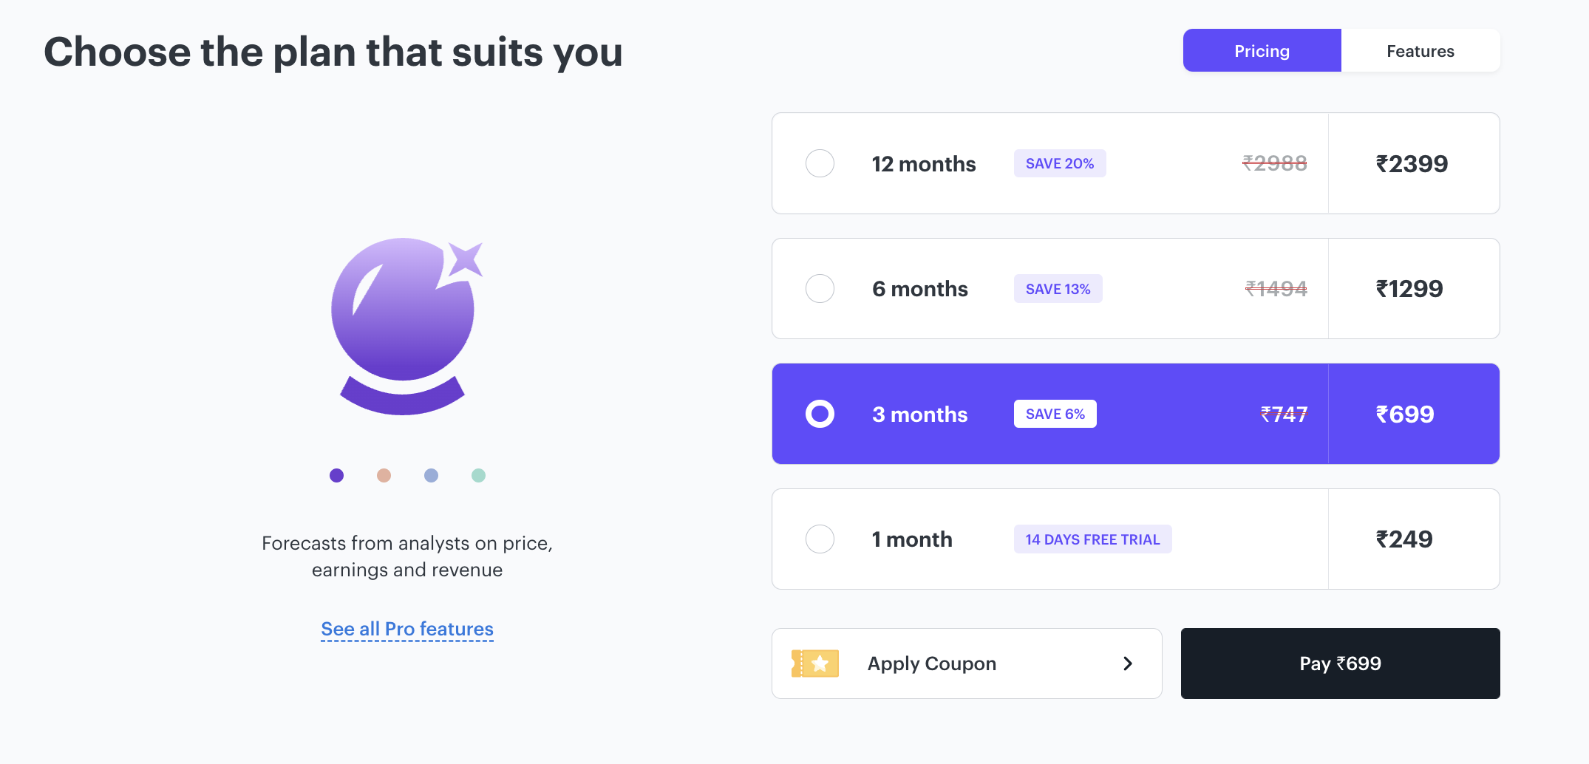The height and width of the screenshot is (764, 1589).
Task: Click the selected 3 months radio button
Action: tap(820, 414)
